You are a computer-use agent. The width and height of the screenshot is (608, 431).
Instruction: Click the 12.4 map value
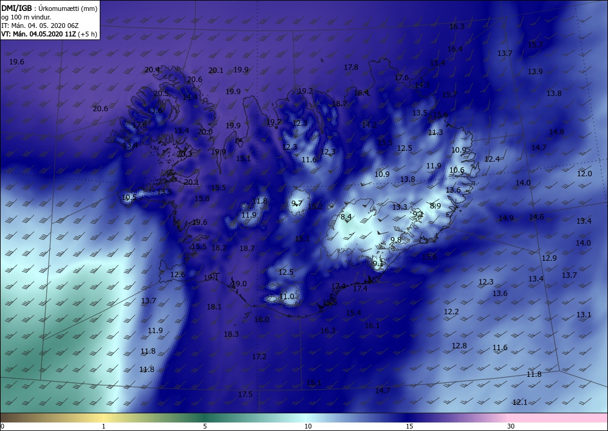pos(492,159)
